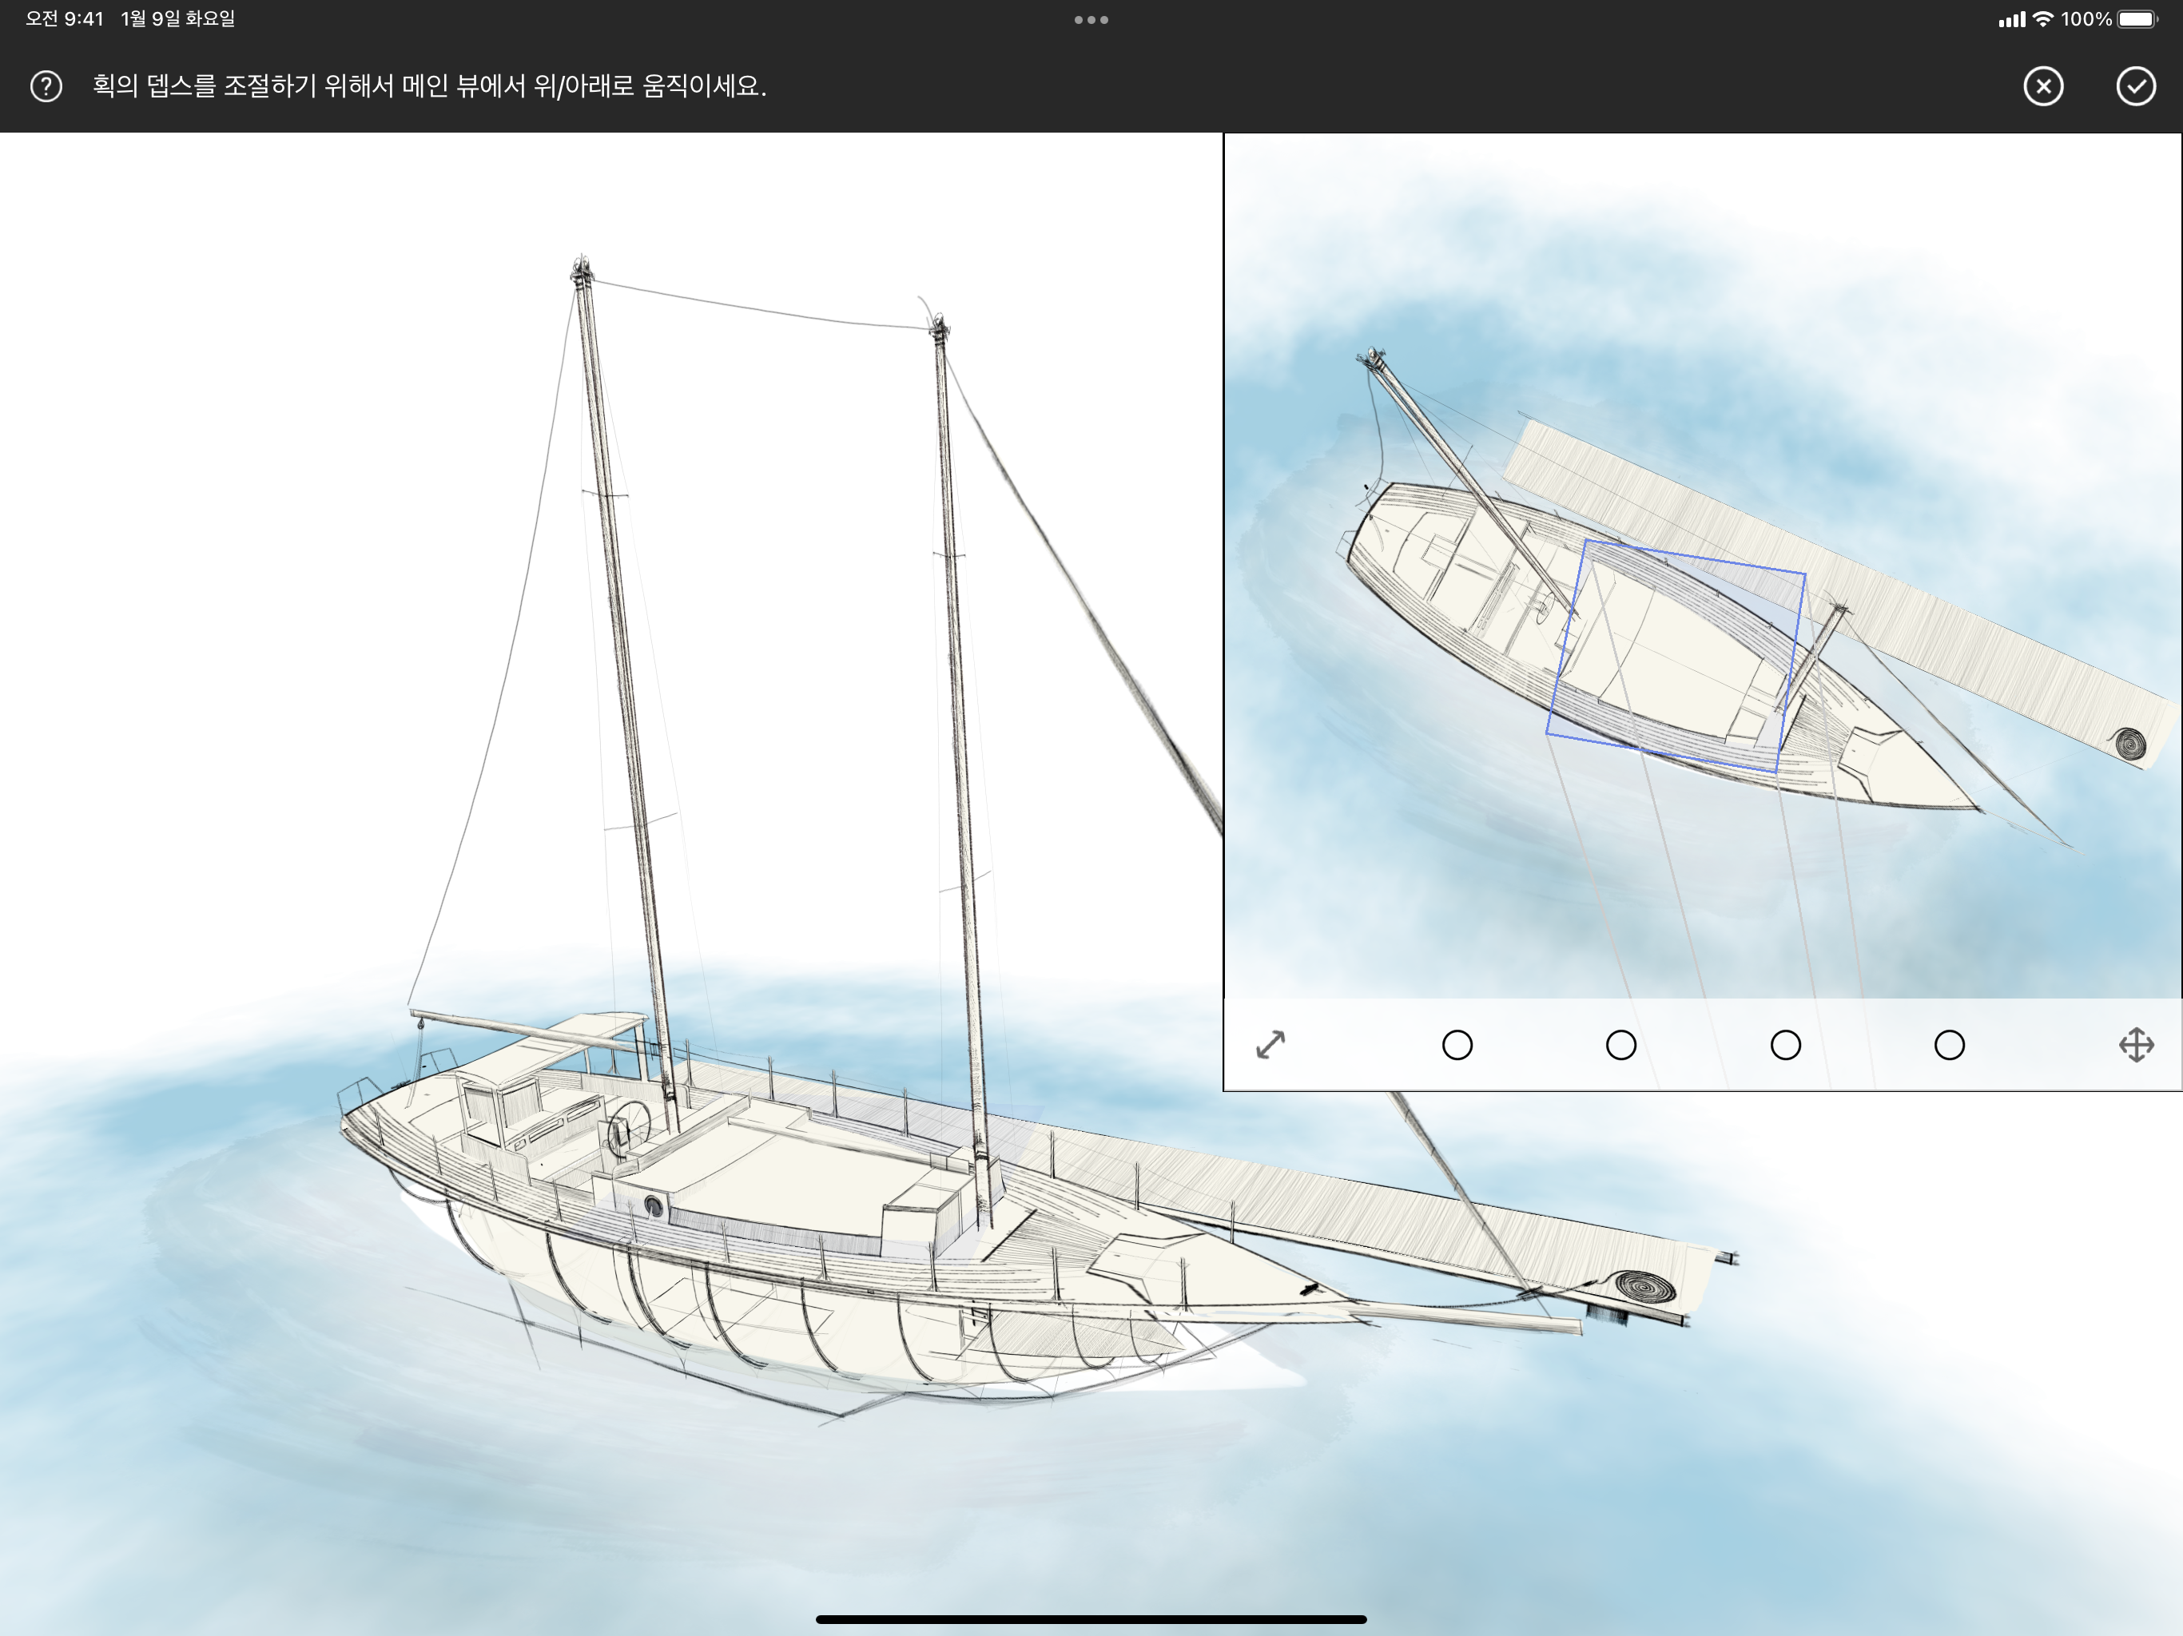Image resolution: width=2183 pixels, height=1636 pixels.
Task: Tap the cellular signal bars icon
Action: pyautogui.click(x=2011, y=18)
